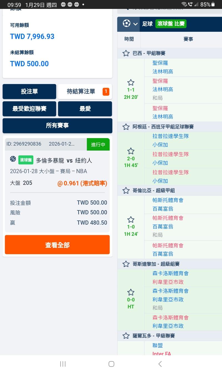Star the 帕斯托體育會 vs 百萬富翁 match
This screenshot has width=222, height=373.
[x=131, y=220]
